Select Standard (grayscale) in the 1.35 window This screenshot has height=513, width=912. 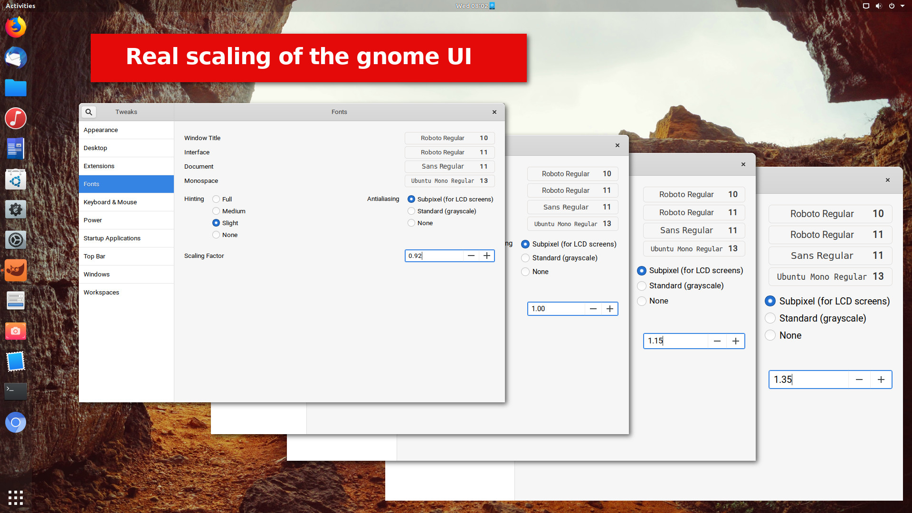click(x=816, y=318)
